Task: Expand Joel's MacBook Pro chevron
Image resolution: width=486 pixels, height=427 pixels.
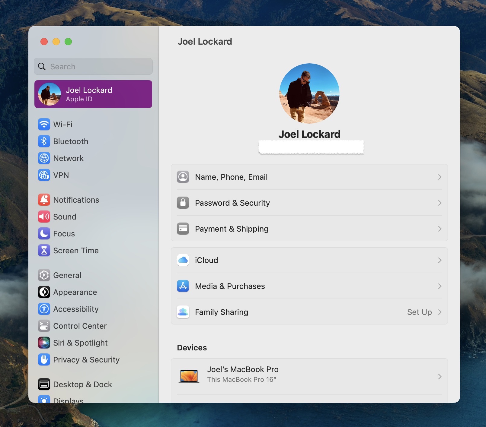Action: click(x=440, y=377)
